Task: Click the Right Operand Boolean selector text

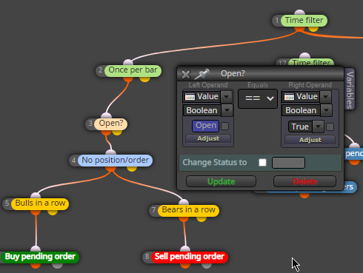Action: click(301, 110)
